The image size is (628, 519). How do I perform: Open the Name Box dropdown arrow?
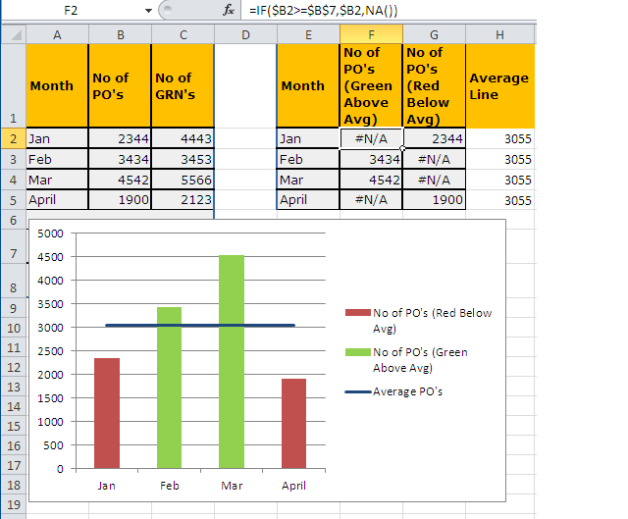click(148, 10)
